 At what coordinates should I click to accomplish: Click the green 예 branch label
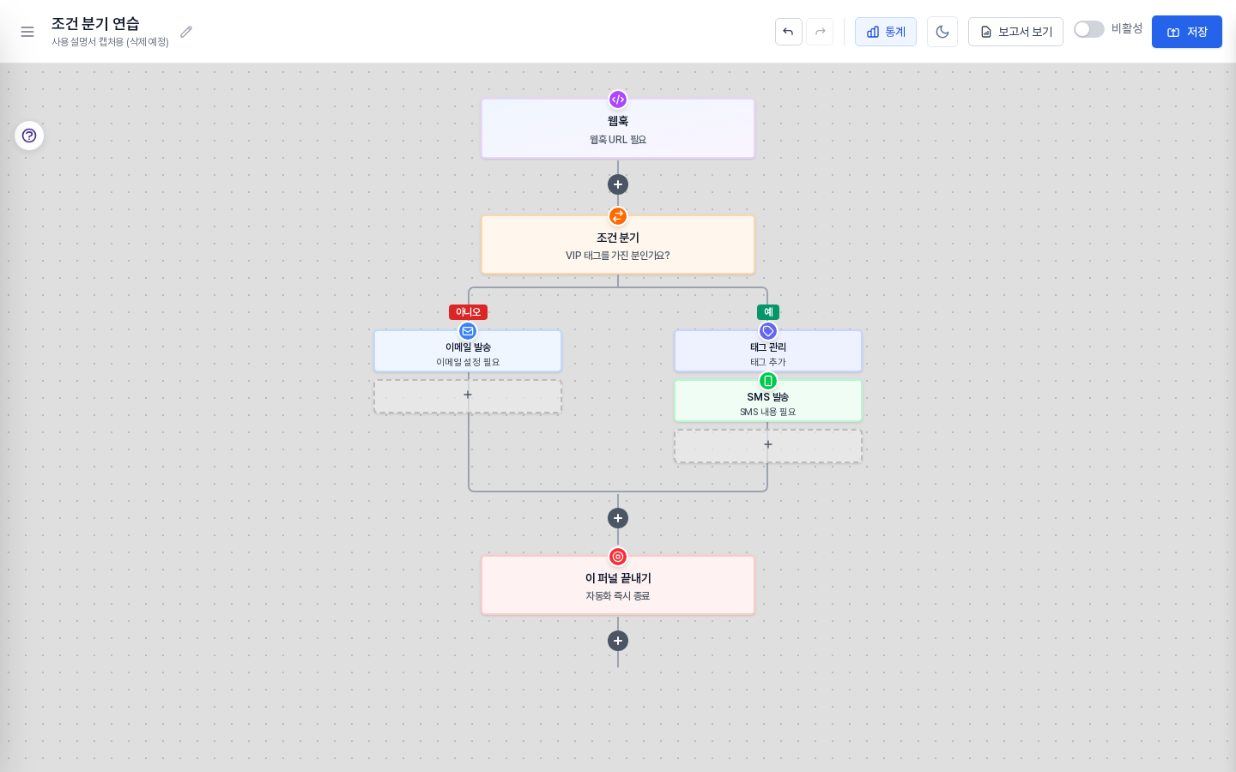768,312
